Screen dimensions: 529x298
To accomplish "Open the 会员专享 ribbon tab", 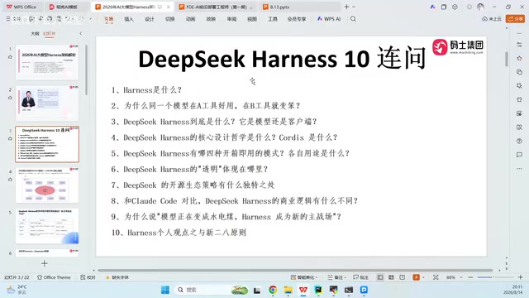I will [x=297, y=19].
